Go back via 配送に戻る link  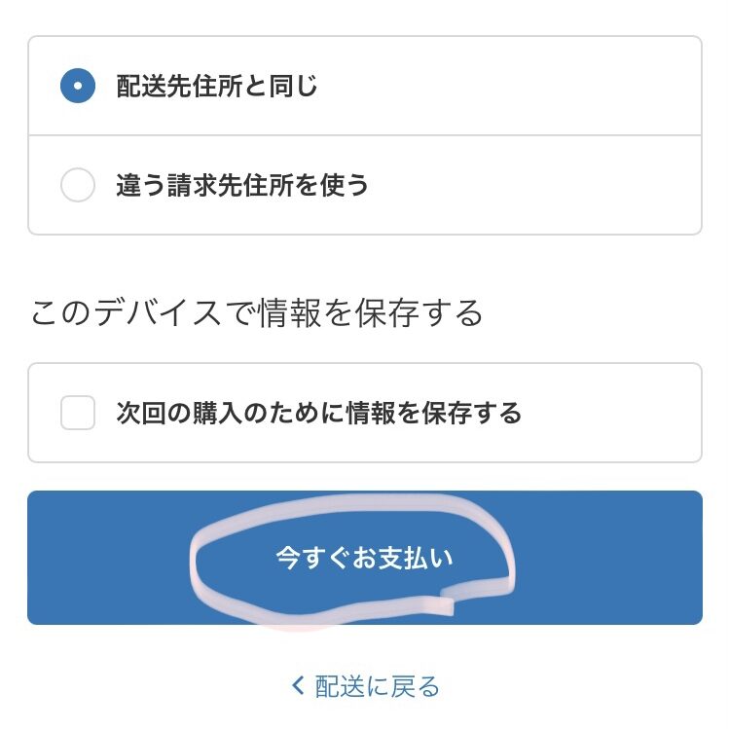(365, 686)
